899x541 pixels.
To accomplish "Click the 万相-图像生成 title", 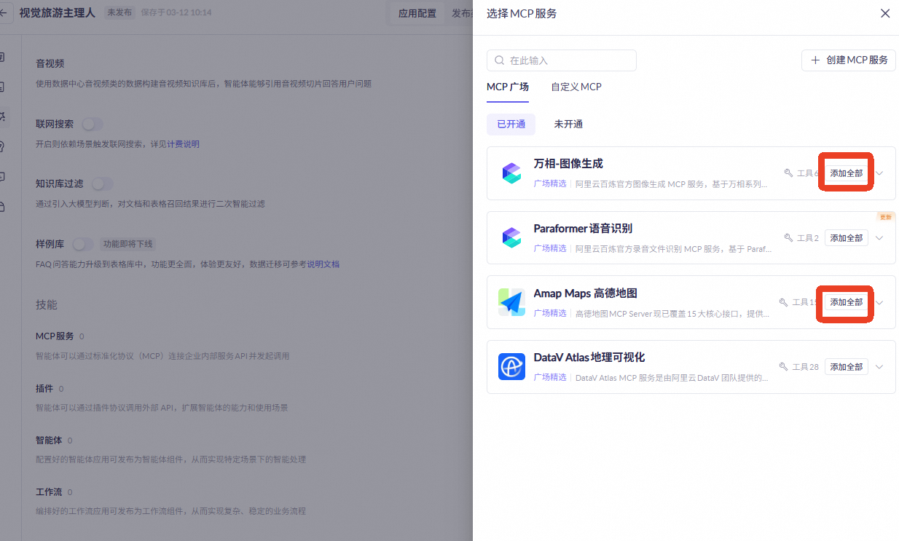I will pyautogui.click(x=568, y=164).
